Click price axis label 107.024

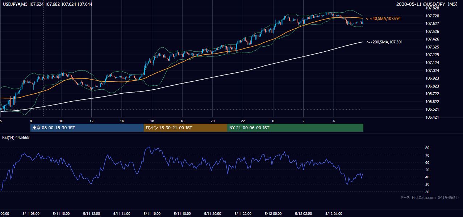[x=432, y=71]
